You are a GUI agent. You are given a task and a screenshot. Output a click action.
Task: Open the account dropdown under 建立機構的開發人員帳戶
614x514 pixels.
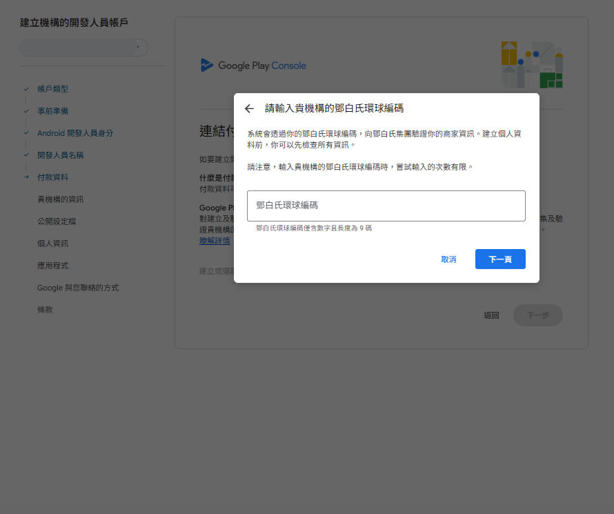pos(83,48)
